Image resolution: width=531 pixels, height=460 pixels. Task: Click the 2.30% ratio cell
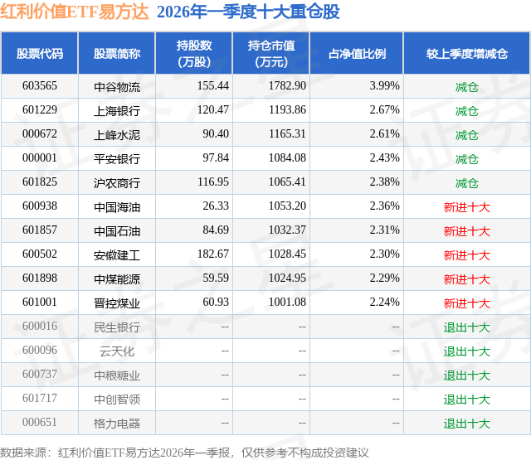pos(385,254)
